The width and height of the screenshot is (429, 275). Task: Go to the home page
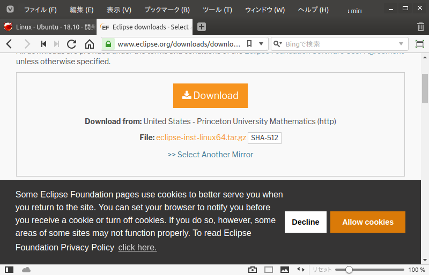pos(90,44)
